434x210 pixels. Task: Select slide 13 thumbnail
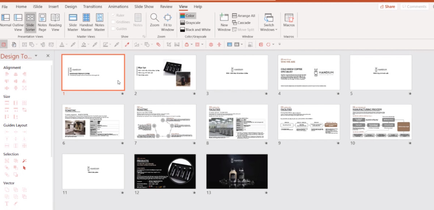[x=237, y=171]
